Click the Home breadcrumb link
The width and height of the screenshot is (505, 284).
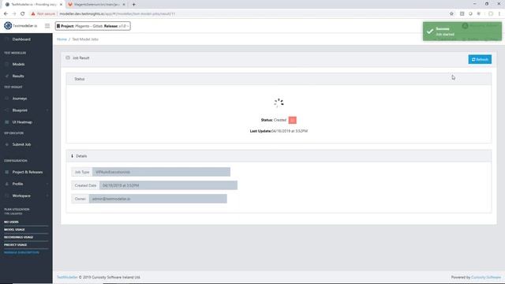[x=62, y=39]
